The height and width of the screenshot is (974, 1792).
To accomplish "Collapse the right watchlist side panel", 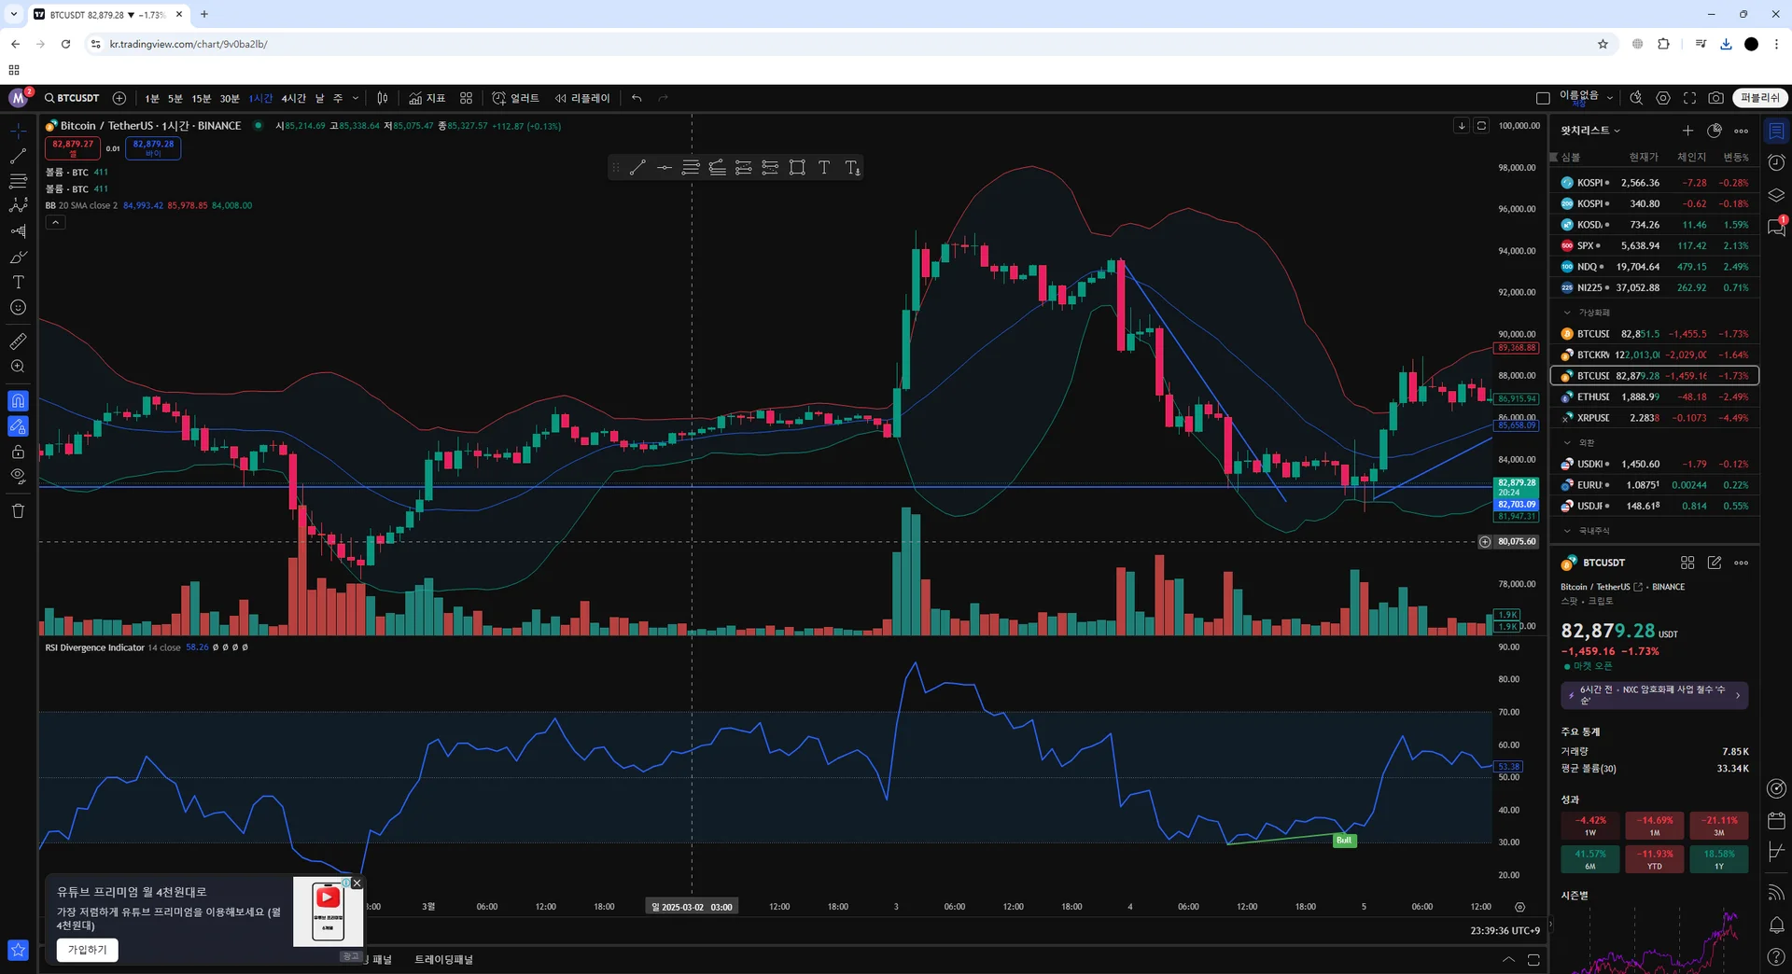I will coord(1550,925).
